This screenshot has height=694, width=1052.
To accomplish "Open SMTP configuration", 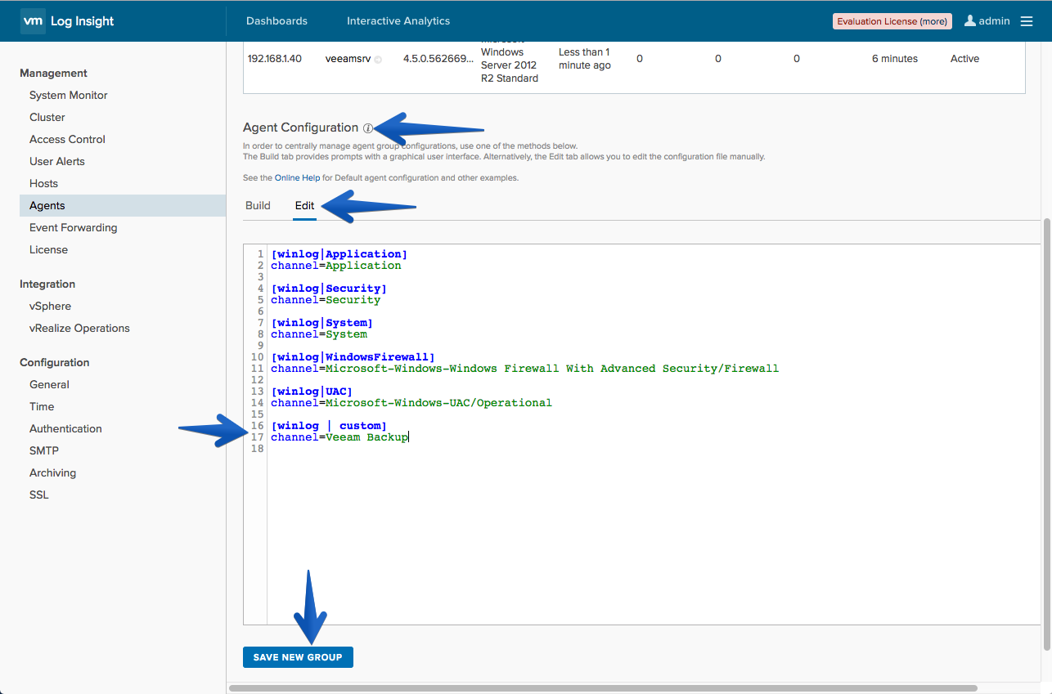I will 44,450.
